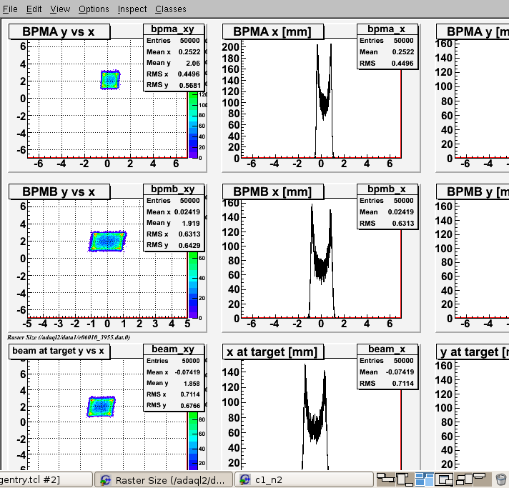
Task: Pick the BPMB y vs x color palette bar
Action: [x=193, y=285]
